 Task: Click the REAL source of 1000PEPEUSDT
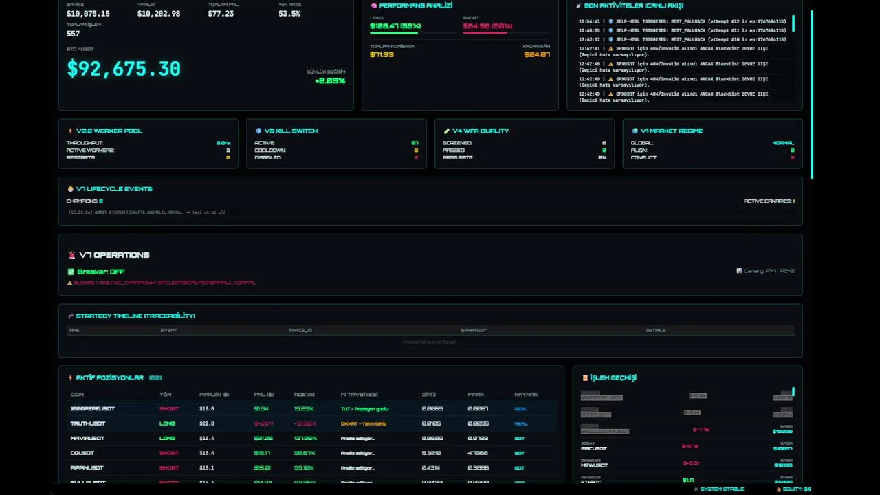pyautogui.click(x=521, y=409)
